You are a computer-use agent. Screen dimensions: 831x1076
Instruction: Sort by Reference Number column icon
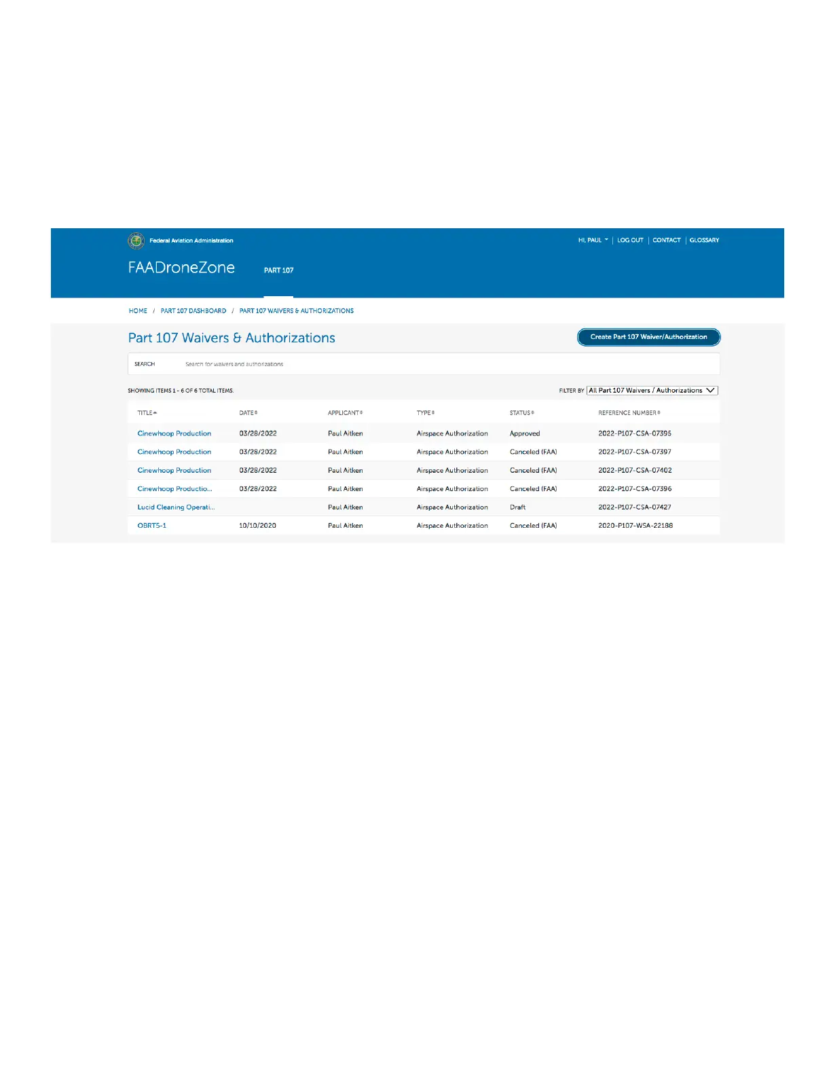(659, 413)
